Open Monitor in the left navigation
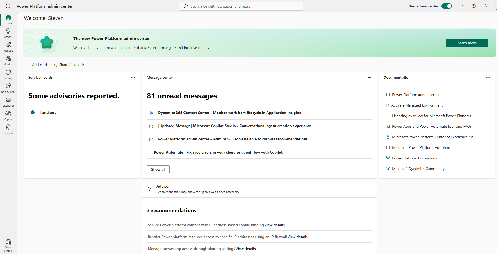 click(8, 61)
